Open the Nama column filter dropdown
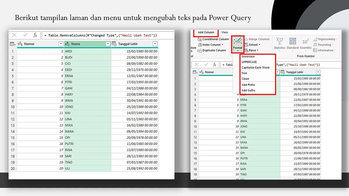The height and width of the screenshot is (196, 349). [108, 44]
